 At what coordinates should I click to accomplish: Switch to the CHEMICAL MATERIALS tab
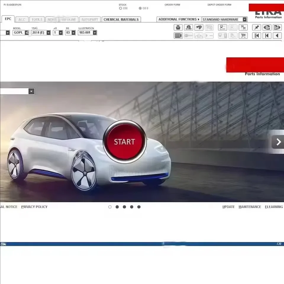(121, 19)
